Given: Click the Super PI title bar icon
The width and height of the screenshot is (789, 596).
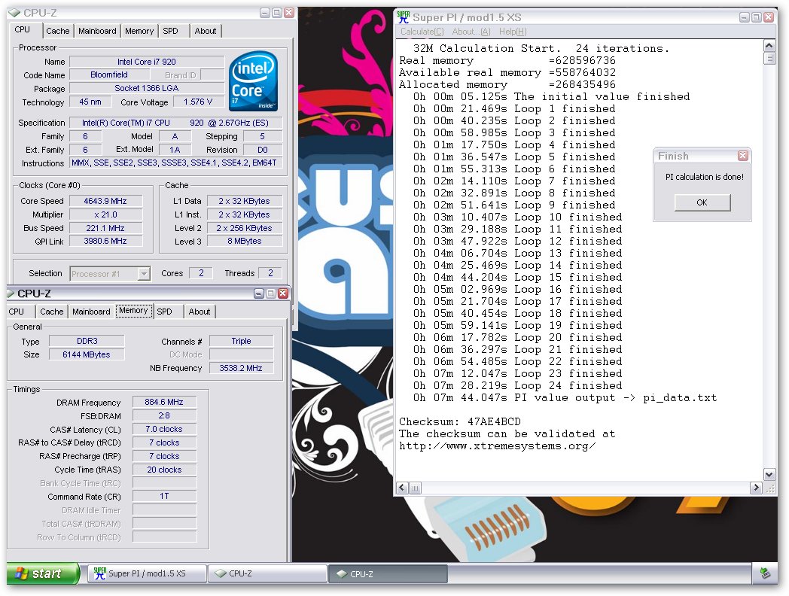Looking at the screenshot, I should (403, 17).
